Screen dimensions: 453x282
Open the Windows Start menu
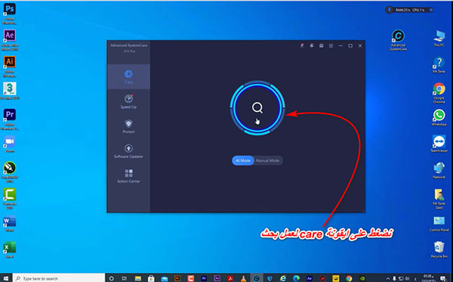(x=5, y=278)
